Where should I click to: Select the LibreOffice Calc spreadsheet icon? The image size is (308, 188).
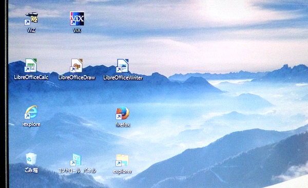(x=31, y=65)
